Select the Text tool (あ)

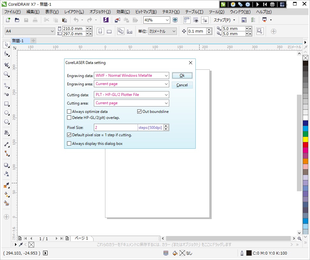tap(6, 132)
